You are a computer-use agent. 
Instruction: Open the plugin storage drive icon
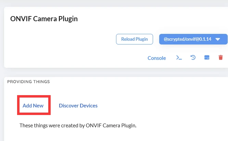coord(207,58)
